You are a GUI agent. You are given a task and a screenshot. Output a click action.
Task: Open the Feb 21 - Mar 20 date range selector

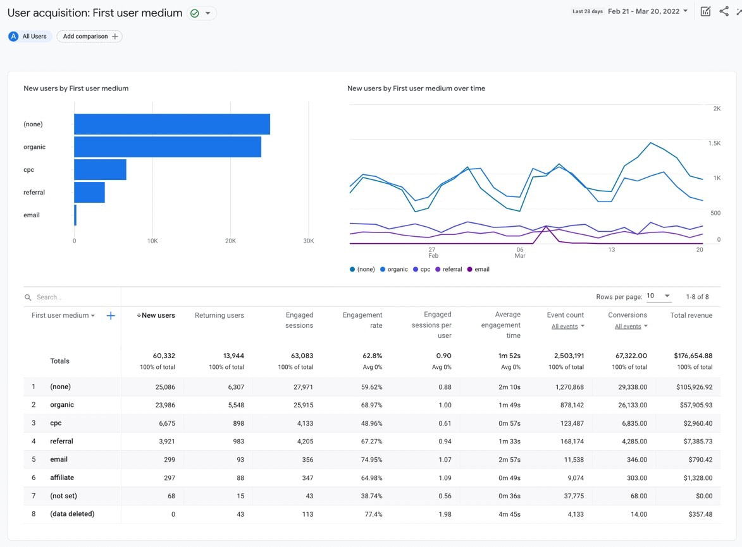tap(643, 11)
